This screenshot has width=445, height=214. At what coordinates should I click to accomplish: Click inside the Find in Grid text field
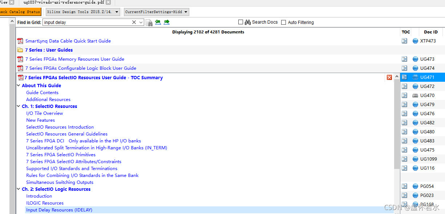(87, 22)
